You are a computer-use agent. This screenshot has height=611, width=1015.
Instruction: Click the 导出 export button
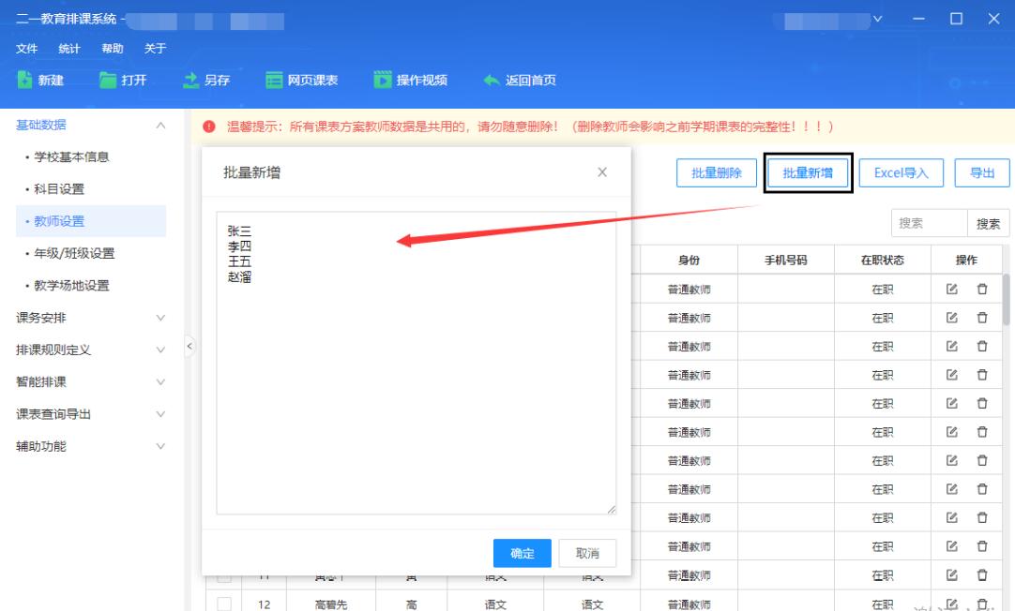[x=982, y=172]
